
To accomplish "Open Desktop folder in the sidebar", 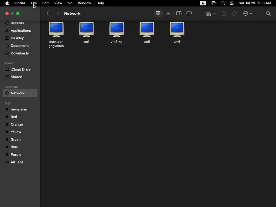I will coord(20,38).
